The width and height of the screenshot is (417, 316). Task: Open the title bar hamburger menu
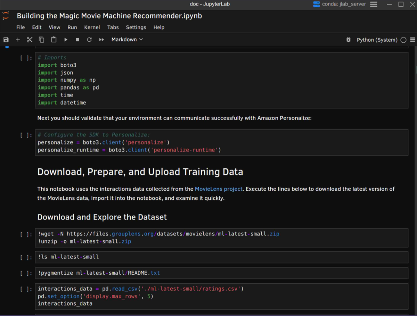coord(374,4)
